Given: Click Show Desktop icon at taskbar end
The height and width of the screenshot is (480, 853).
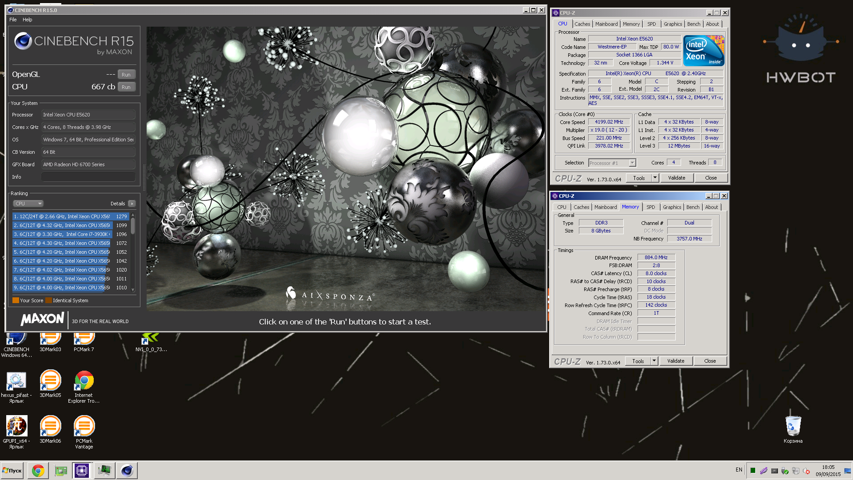Looking at the screenshot, I should coord(848,471).
